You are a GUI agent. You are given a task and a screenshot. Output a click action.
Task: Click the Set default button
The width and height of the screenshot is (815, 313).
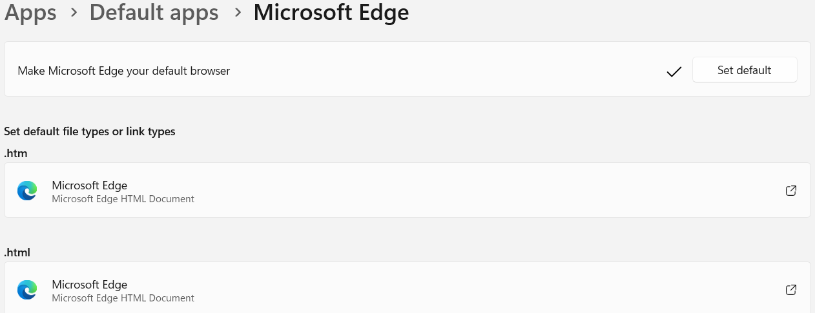tap(745, 70)
